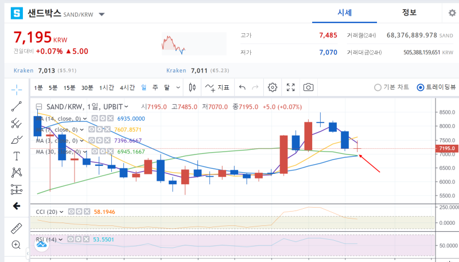Select the long position forecasting tool

click(17, 189)
